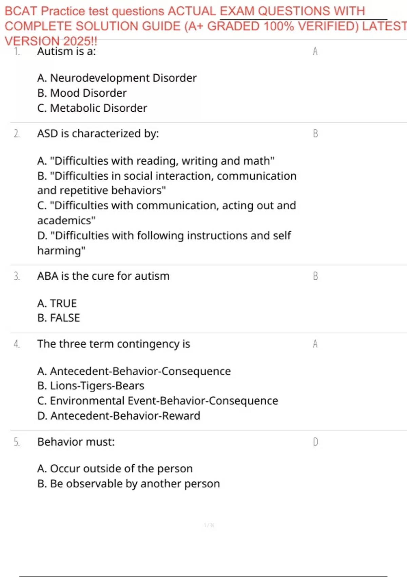Click answer key letter A beside question 1
This screenshot has width=407, height=577.
[x=315, y=51]
